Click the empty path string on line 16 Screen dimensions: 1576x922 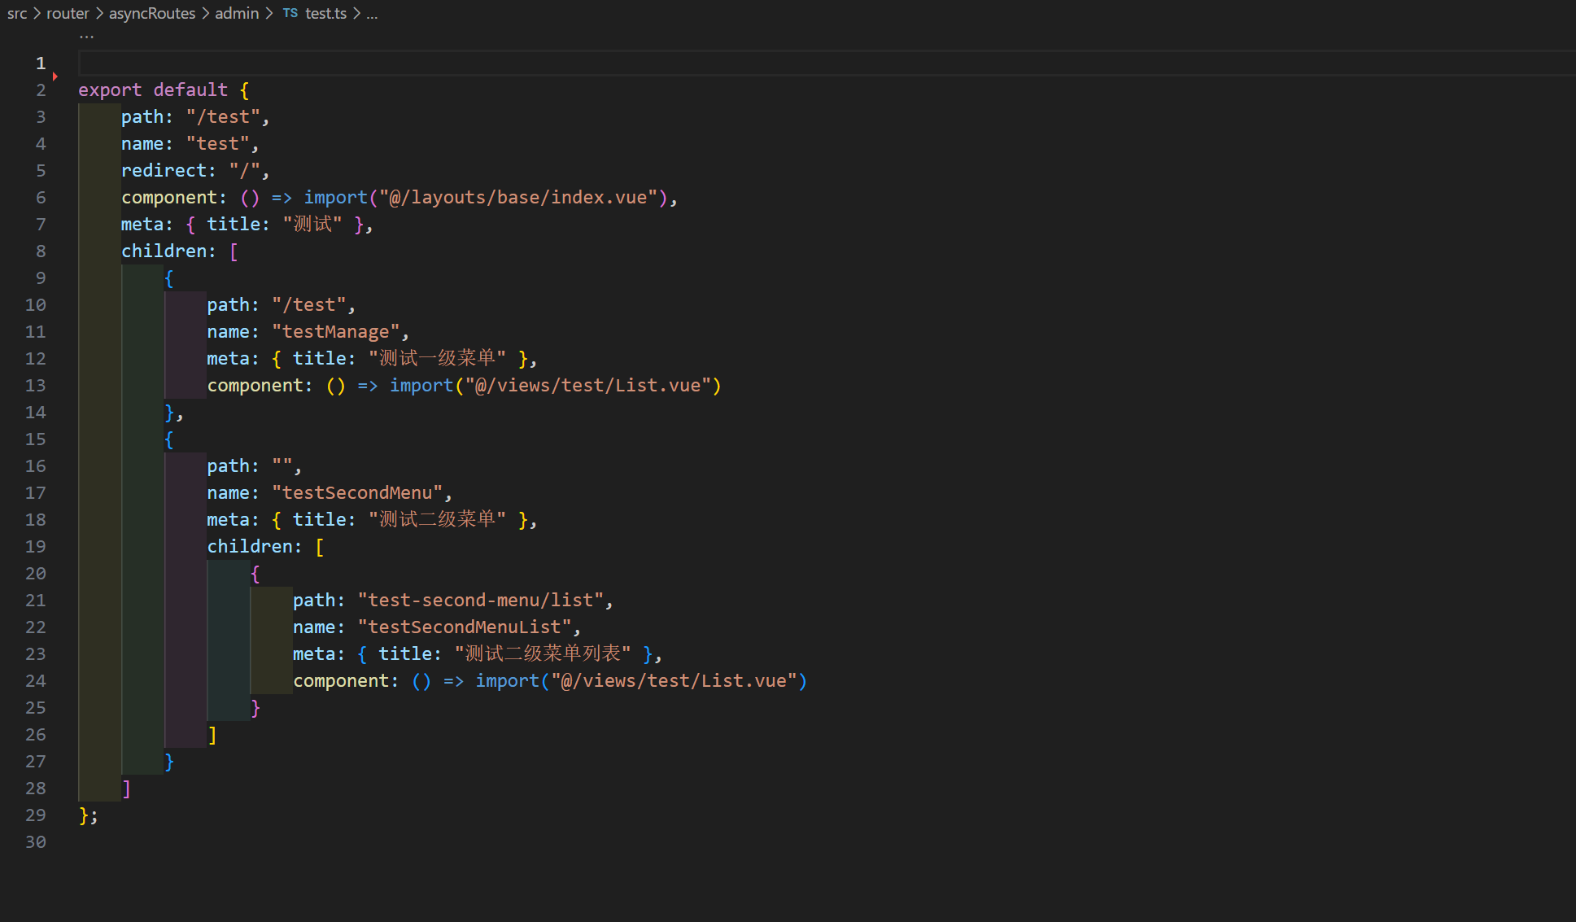282,465
